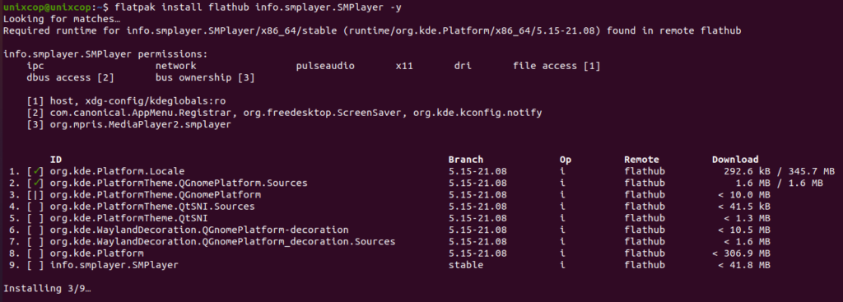The image size is (843, 302).
Task: Click the 'file access [1]' permission
Action: click(x=557, y=66)
